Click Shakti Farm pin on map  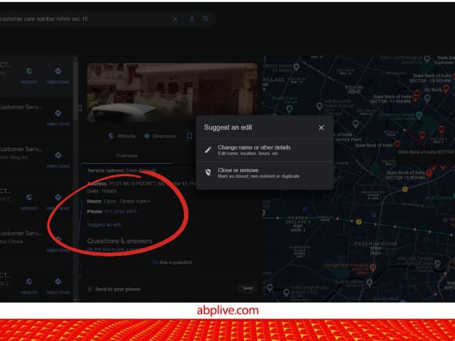(x=289, y=109)
